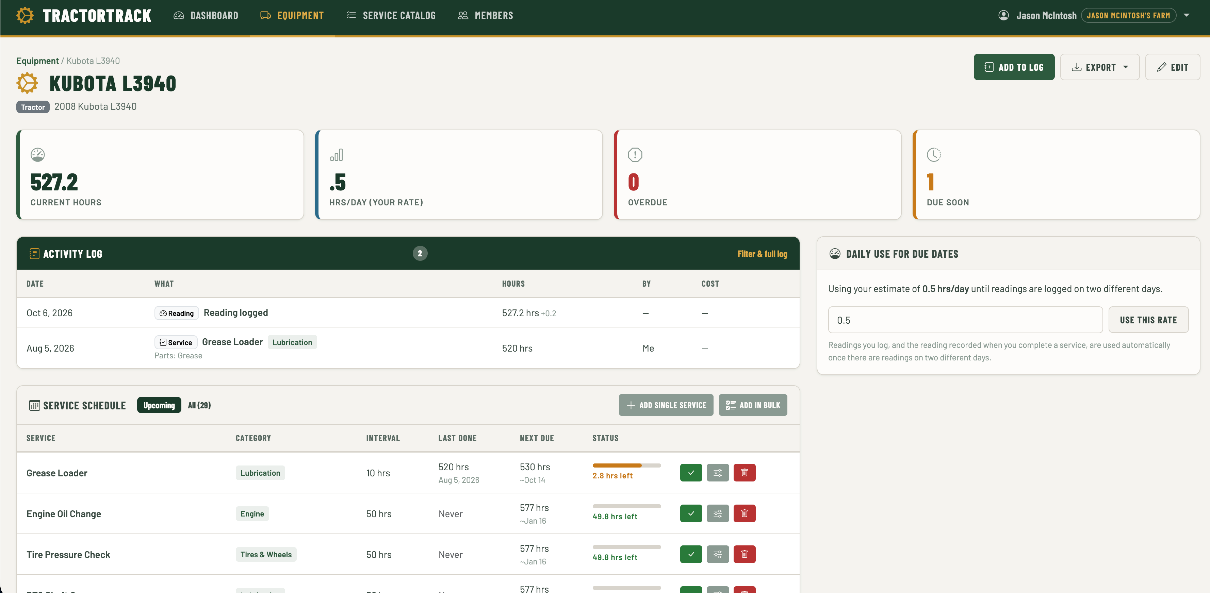
Task: Go to the Service Catalog tab
Action: (x=391, y=16)
